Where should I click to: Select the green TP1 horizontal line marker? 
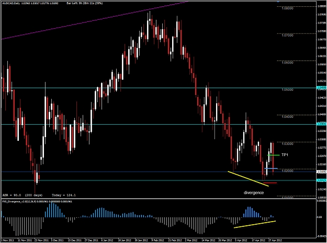(x=274, y=155)
